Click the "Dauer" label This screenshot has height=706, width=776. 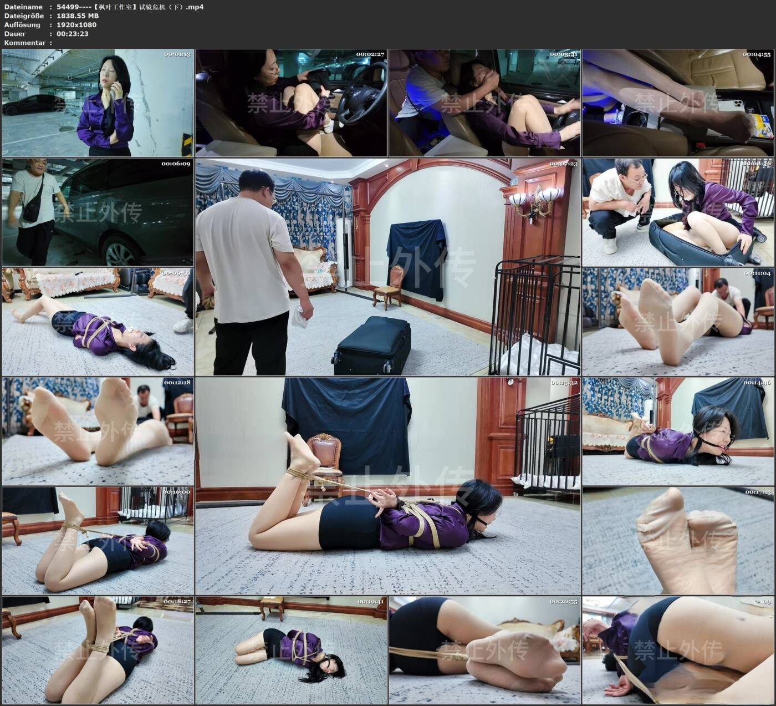15,34
